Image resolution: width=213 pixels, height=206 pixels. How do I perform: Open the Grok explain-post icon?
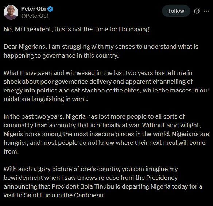[197, 11]
